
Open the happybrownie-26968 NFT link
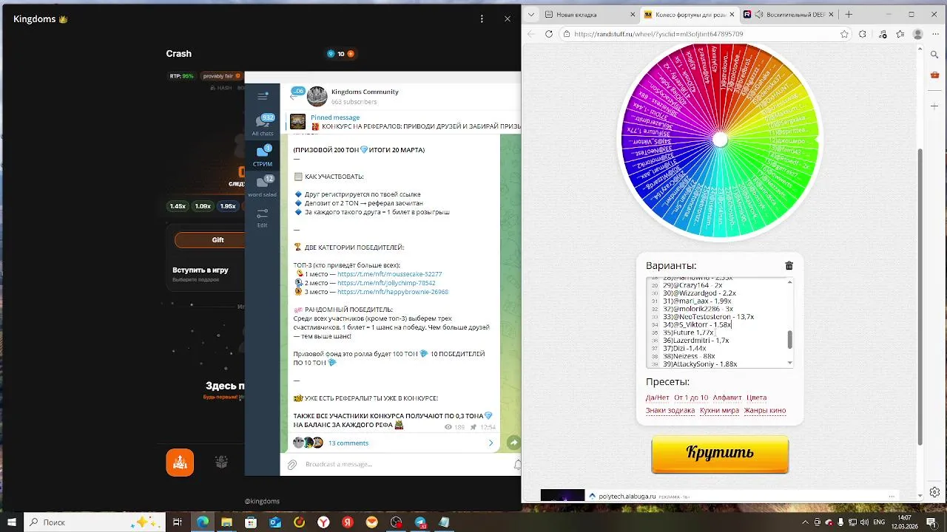pyautogui.click(x=393, y=292)
